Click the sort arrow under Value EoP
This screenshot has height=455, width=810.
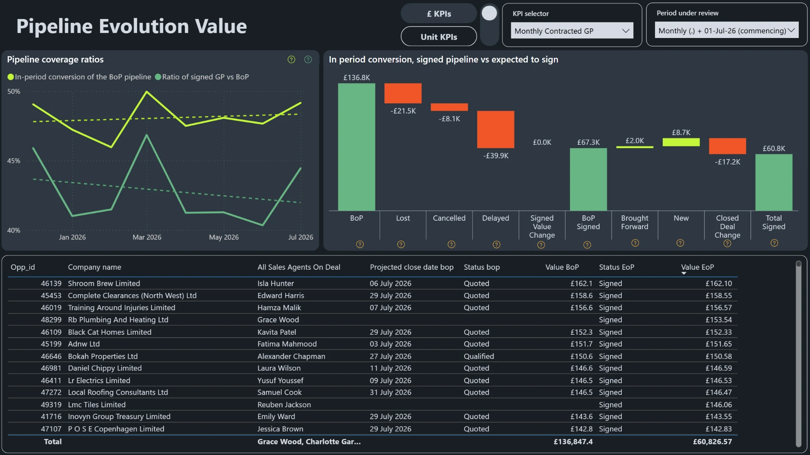click(x=684, y=274)
